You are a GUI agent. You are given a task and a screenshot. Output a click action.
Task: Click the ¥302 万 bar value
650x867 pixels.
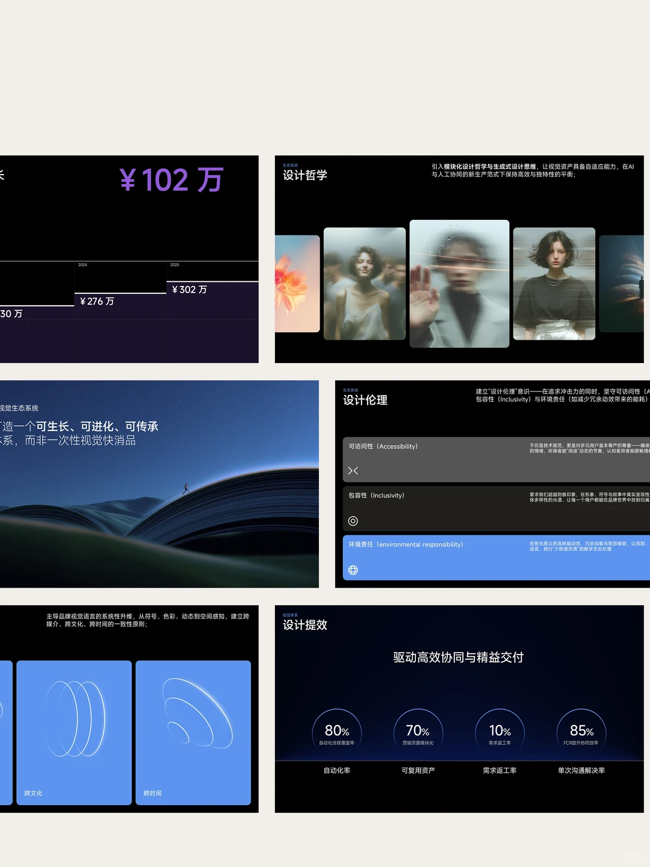(190, 290)
